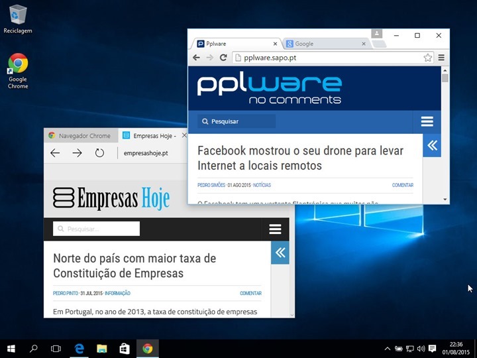Switch to the Empresas Hoje tab in Edge
Image resolution: width=477 pixels, height=358 pixels.
153,136
